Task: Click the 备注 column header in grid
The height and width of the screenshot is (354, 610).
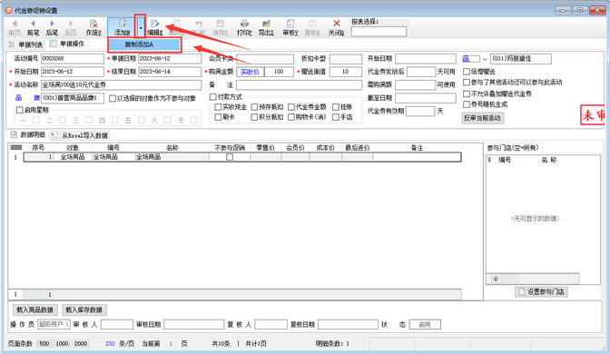Action: (x=417, y=148)
